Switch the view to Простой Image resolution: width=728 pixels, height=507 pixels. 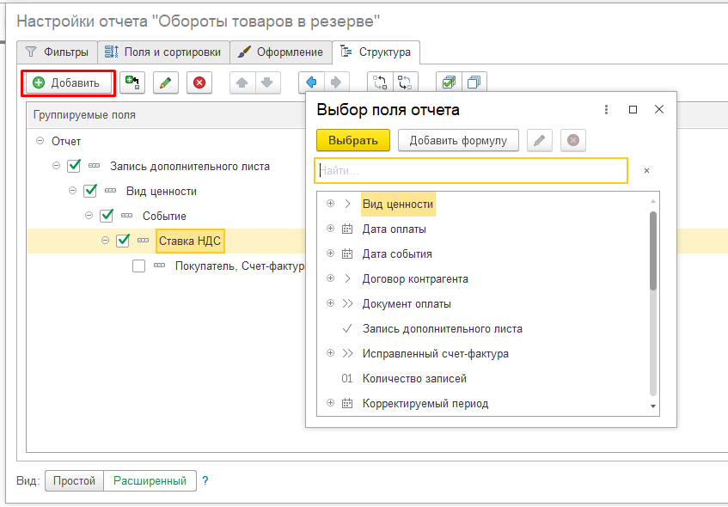[x=74, y=480]
